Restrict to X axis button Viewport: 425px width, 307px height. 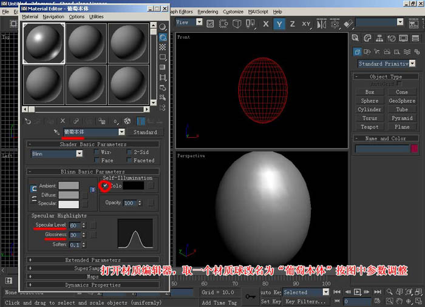(x=266, y=24)
